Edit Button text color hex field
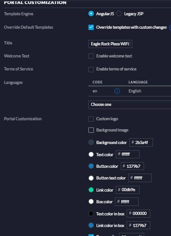Image resolution: width=171 pixels, height=236 pixels. [140, 178]
